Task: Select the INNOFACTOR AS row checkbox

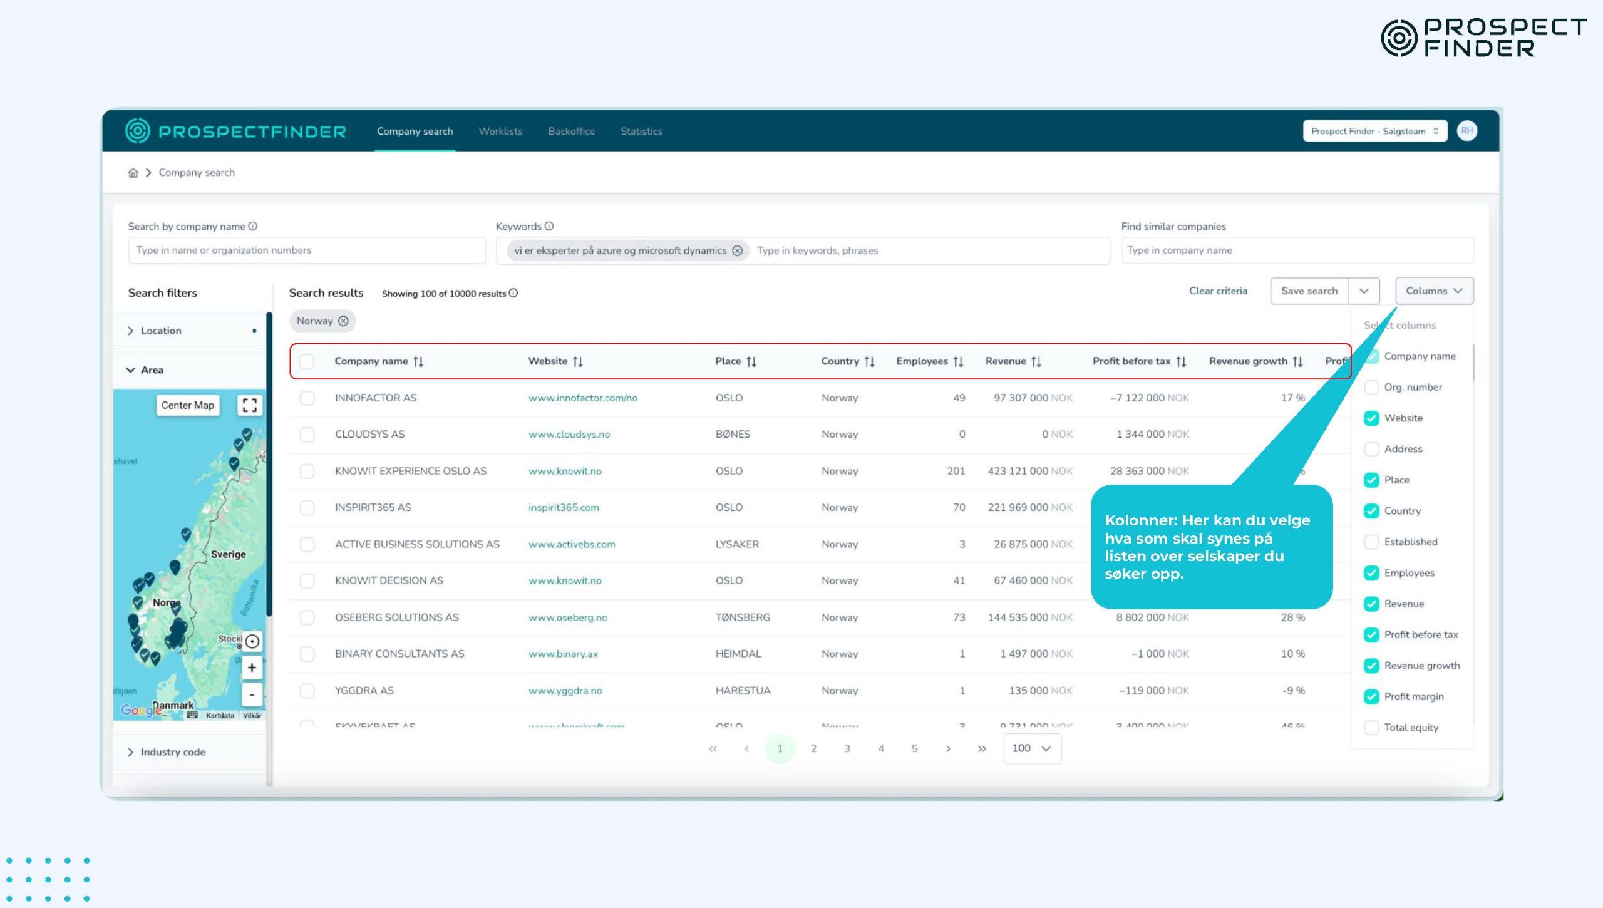Action: pyautogui.click(x=307, y=398)
